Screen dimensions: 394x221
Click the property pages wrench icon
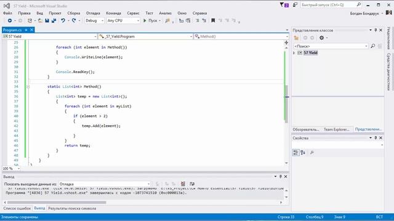click(312, 152)
